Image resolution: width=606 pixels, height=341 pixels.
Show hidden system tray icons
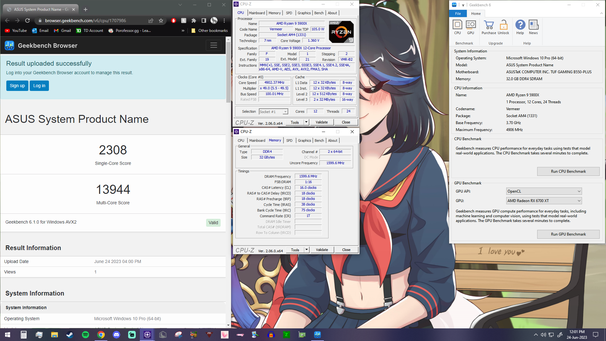536,335
